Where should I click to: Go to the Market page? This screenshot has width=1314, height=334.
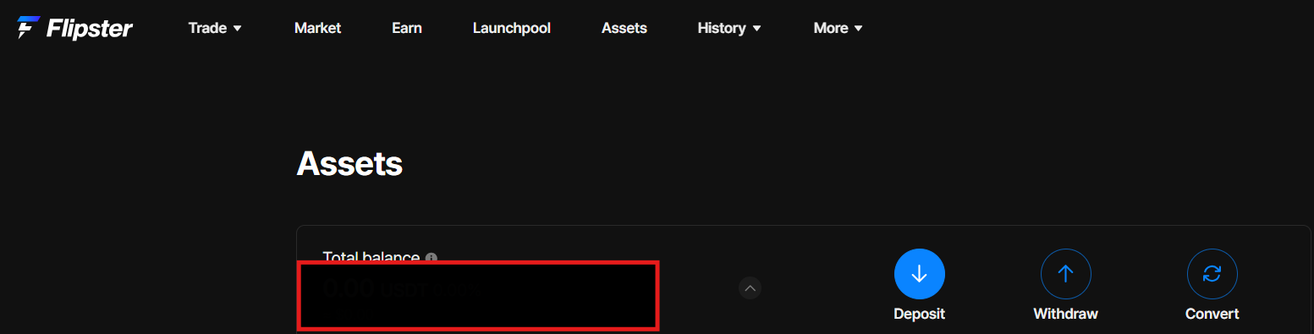(x=317, y=28)
